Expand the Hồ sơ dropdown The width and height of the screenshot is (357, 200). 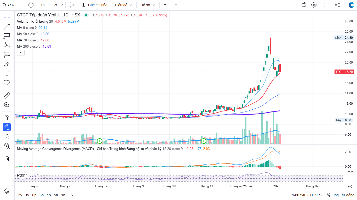click(x=148, y=5)
